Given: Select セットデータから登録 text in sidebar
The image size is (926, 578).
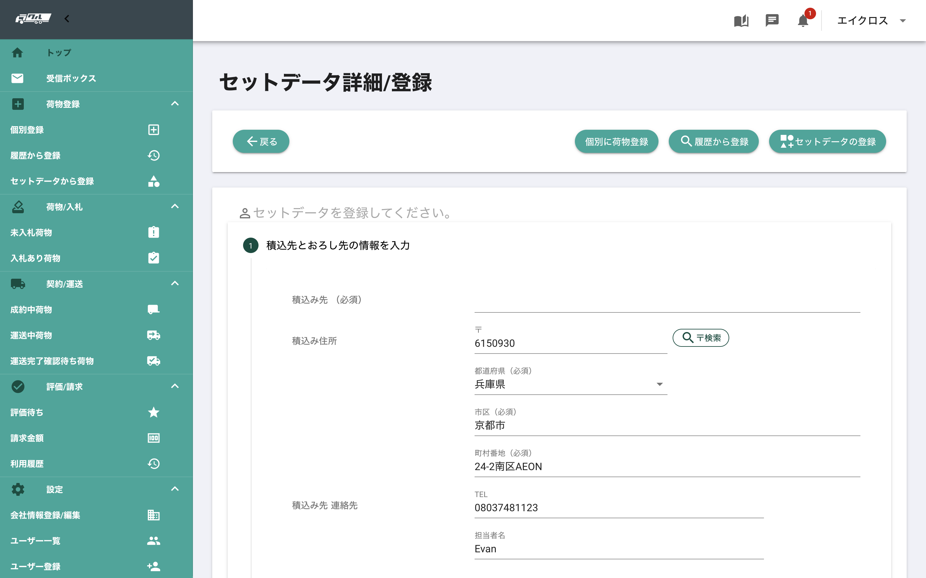Looking at the screenshot, I should (x=52, y=181).
